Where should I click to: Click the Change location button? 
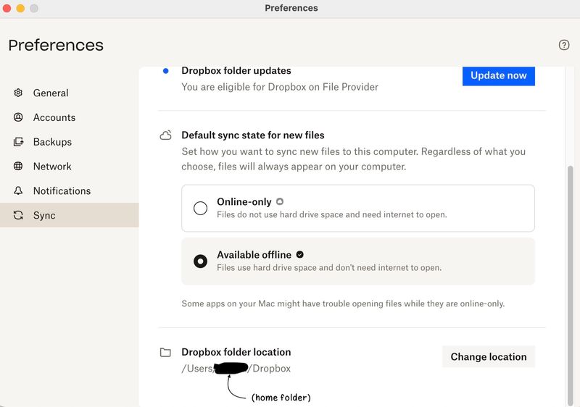488,357
